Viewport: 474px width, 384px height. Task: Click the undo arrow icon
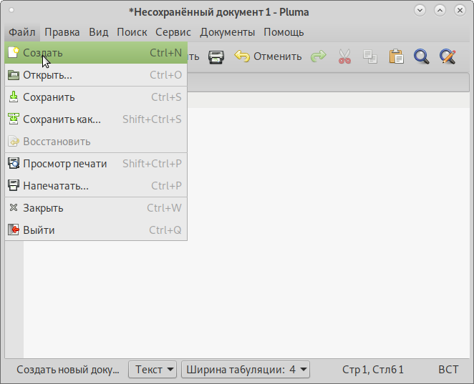(x=243, y=56)
